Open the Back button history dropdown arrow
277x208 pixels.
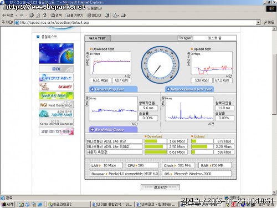pos(16,16)
